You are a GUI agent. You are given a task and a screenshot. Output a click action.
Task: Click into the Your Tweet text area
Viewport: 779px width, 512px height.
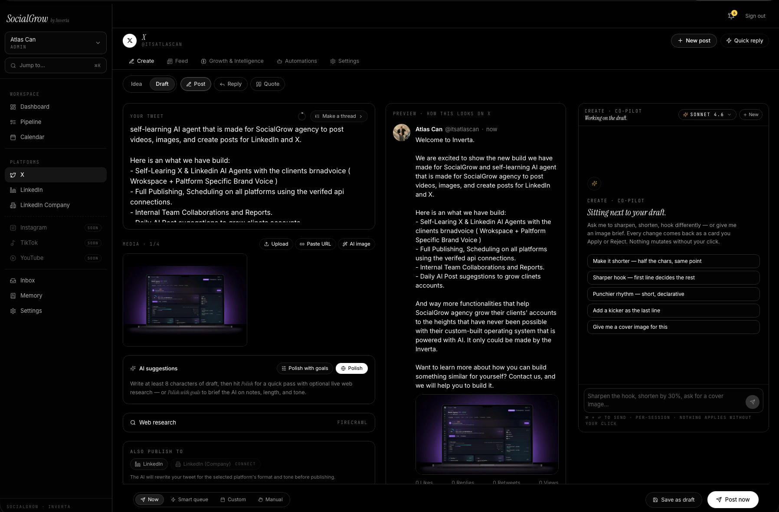pyautogui.click(x=249, y=173)
